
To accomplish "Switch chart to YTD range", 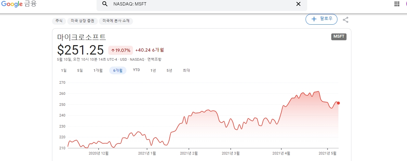I will click(137, 70).
